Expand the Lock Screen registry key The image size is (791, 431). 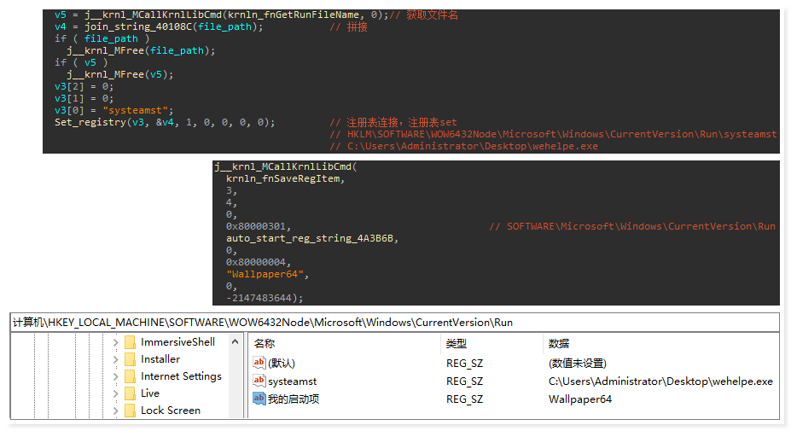(115, 411)
